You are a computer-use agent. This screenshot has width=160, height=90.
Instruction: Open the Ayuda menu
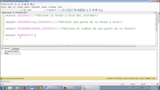pyautogui.click(x=60, y=7)
